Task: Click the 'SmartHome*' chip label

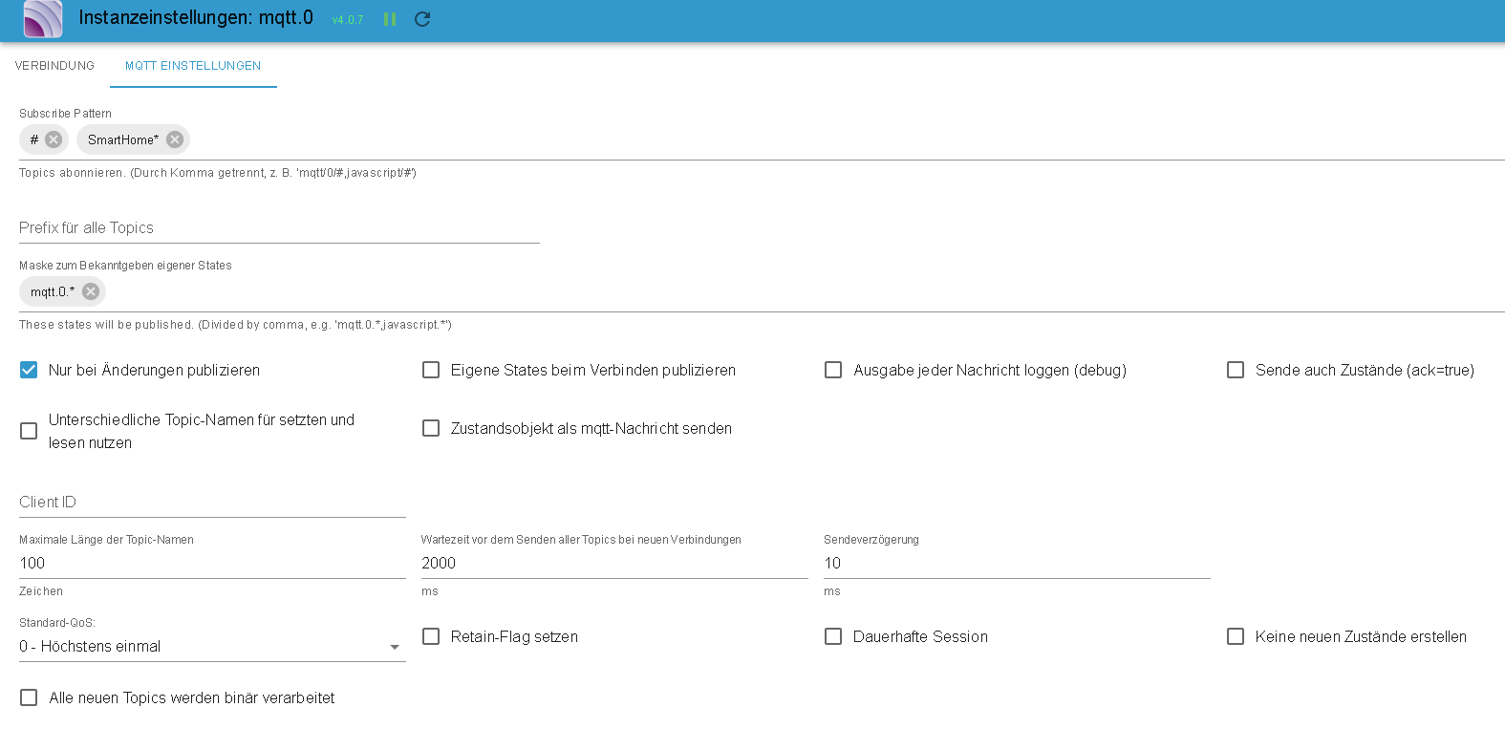Action: click(123, 139)
